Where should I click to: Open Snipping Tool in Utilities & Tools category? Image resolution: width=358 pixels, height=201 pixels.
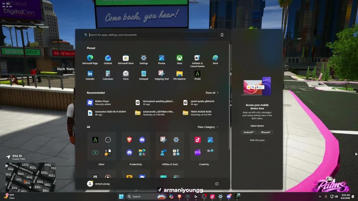click(164, 140)
